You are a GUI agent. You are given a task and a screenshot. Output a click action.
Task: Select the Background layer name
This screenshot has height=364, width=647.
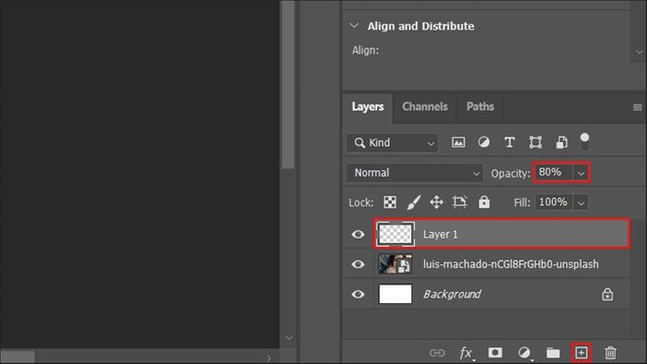click(x=452, y=295)
